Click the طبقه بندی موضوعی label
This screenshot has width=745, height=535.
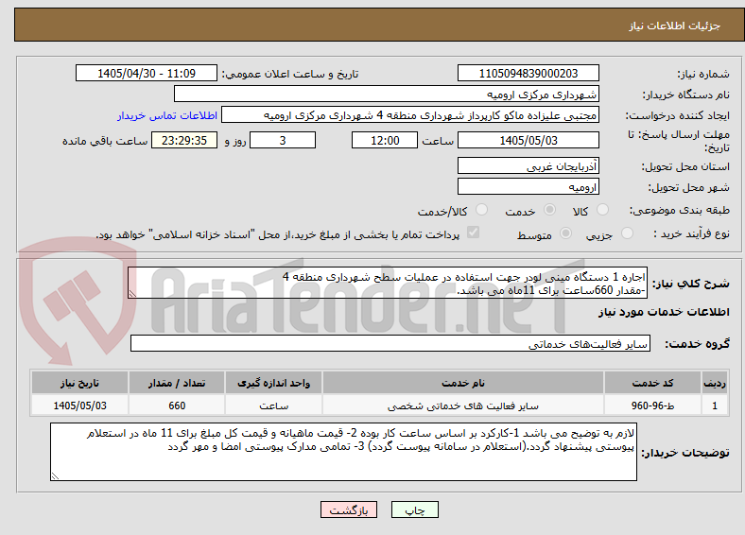pos(680,210)
